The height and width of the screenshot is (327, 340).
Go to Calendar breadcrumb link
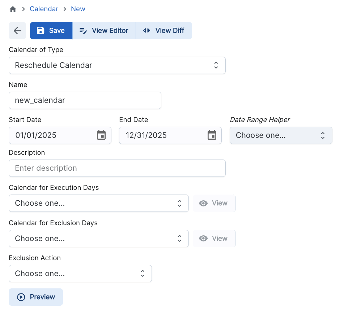(44, 9)
